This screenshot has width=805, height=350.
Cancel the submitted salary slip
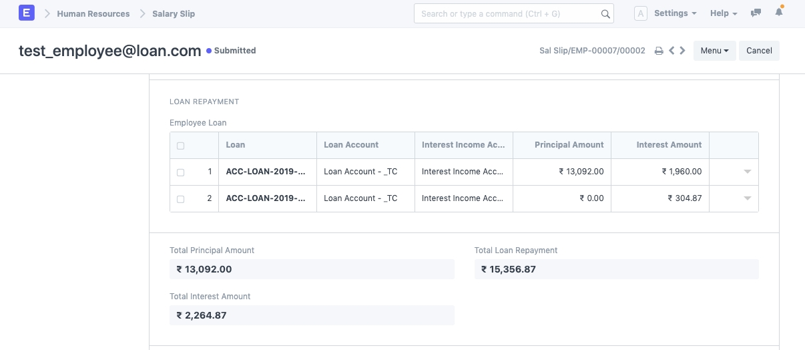(x=759, y=51)
